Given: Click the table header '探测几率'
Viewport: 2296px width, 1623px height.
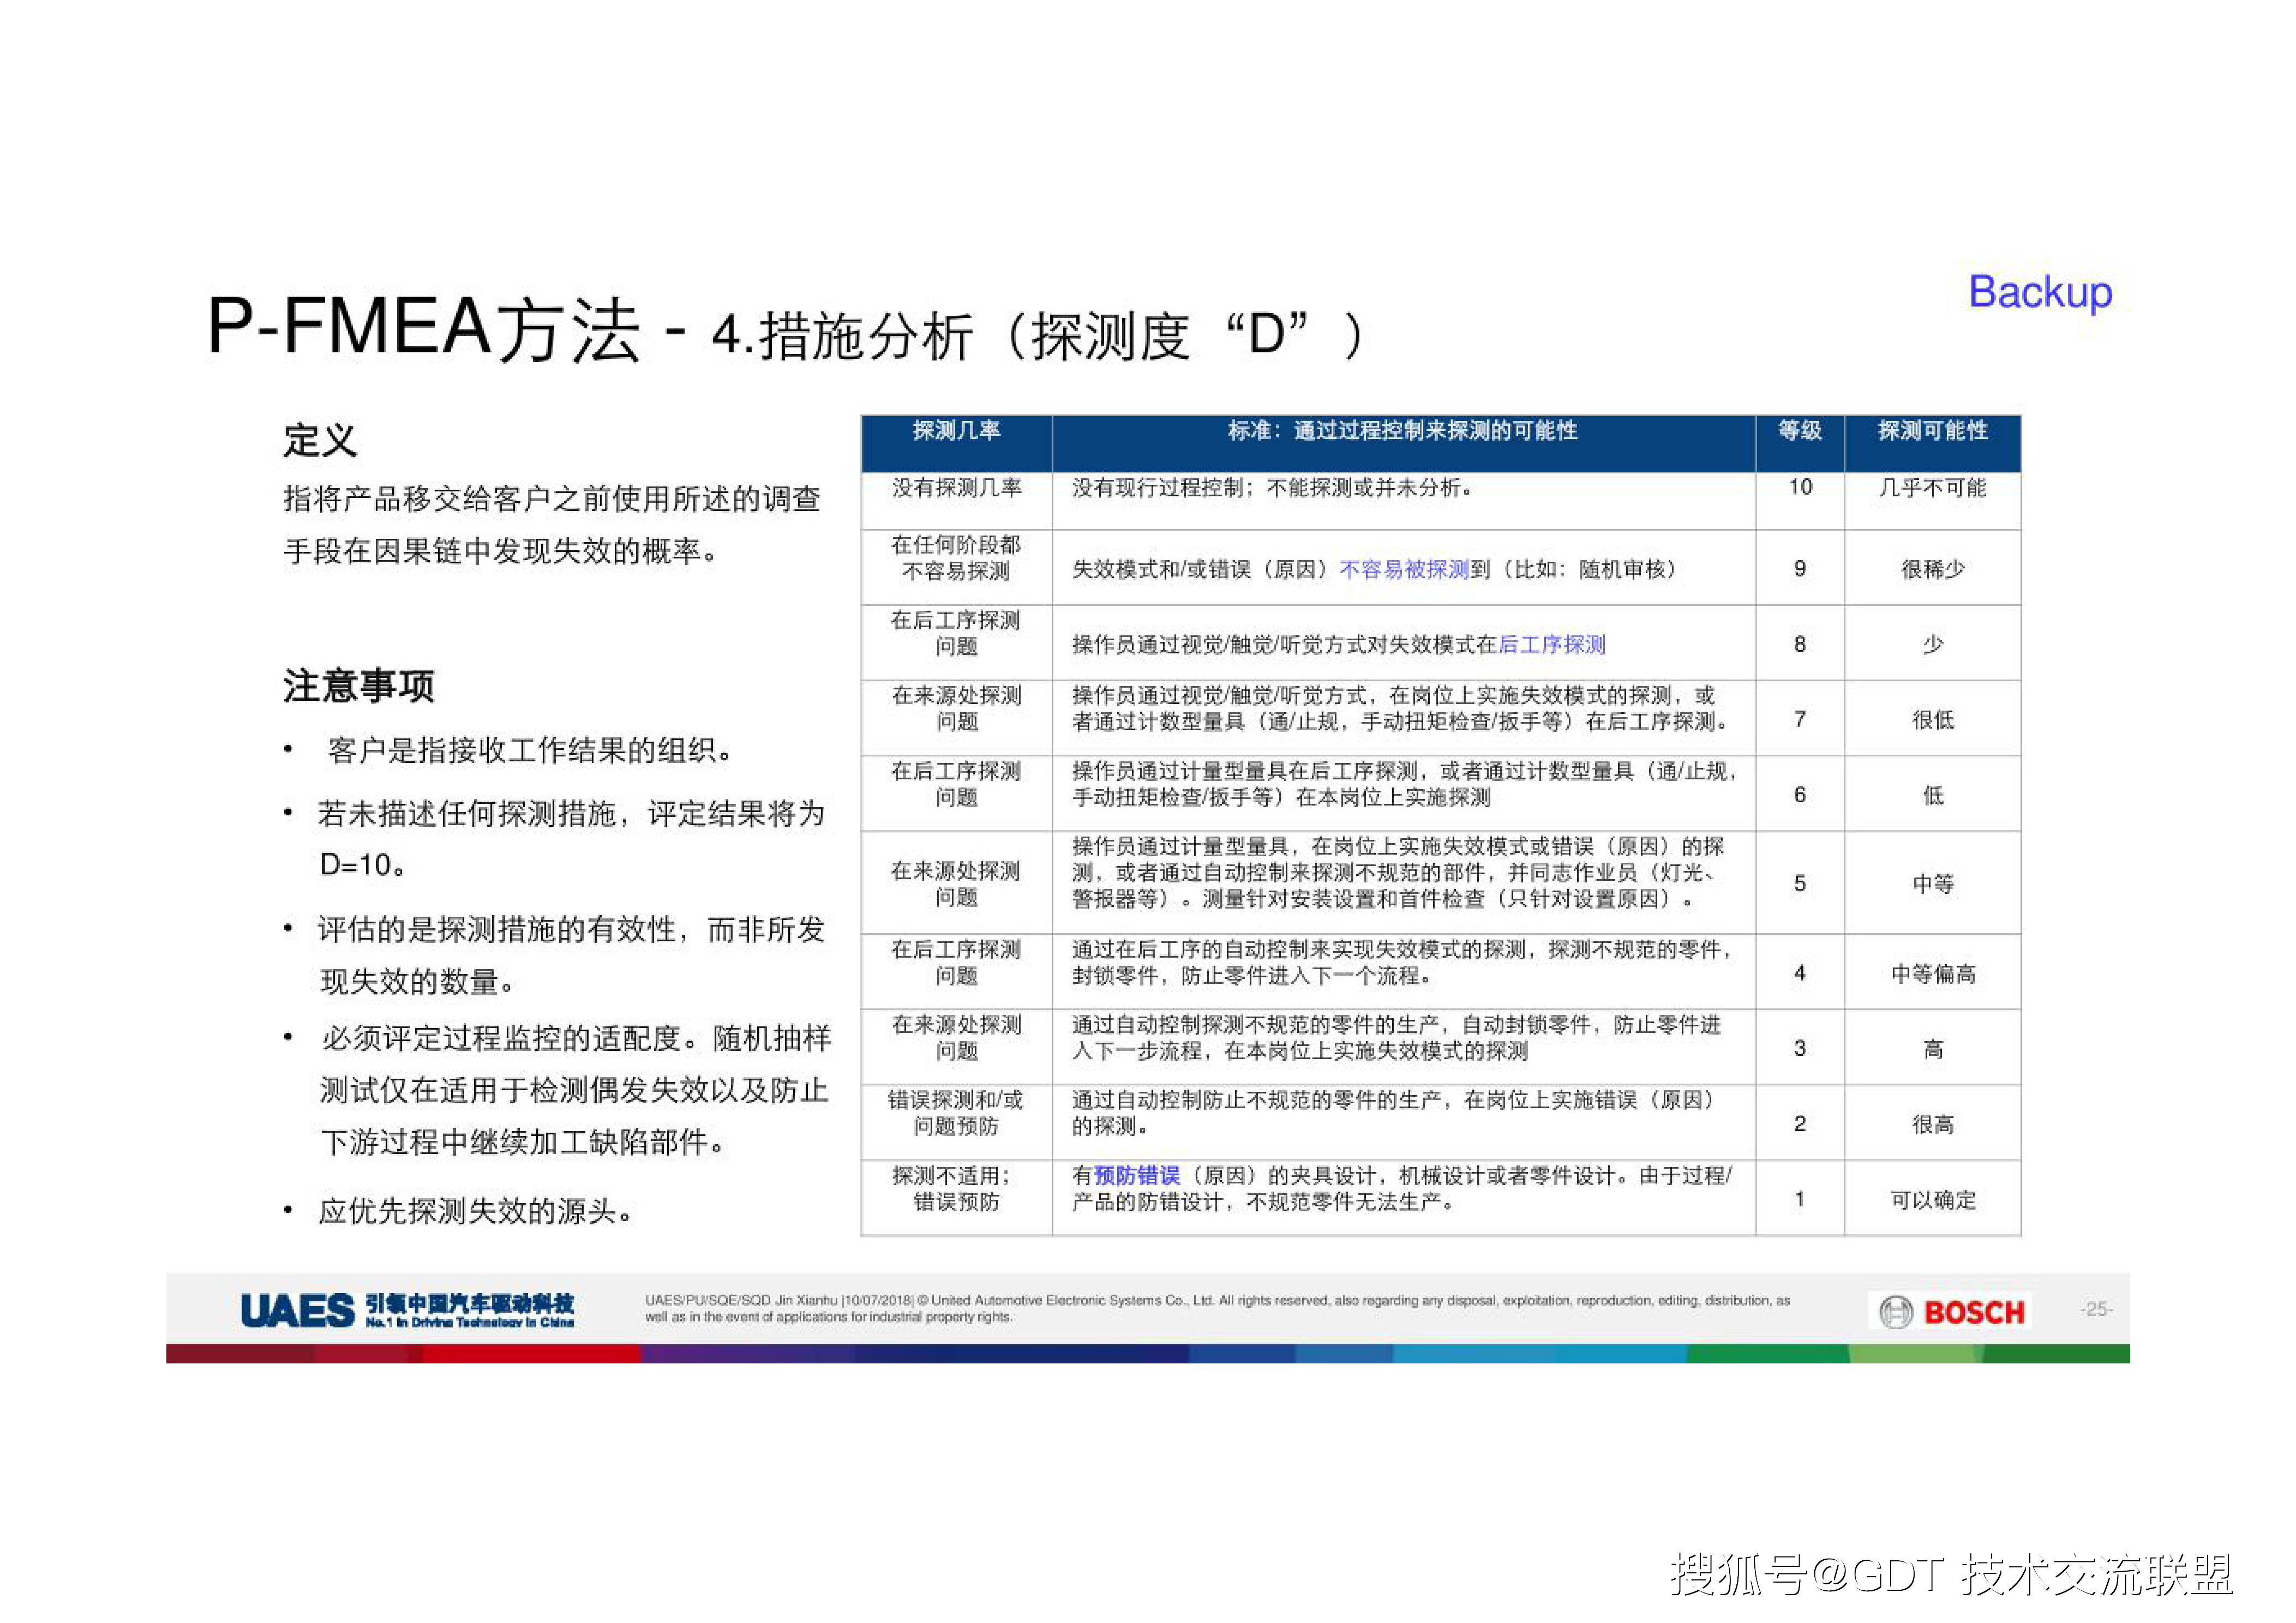Looking at the screenshot, I should click(956, 431).
